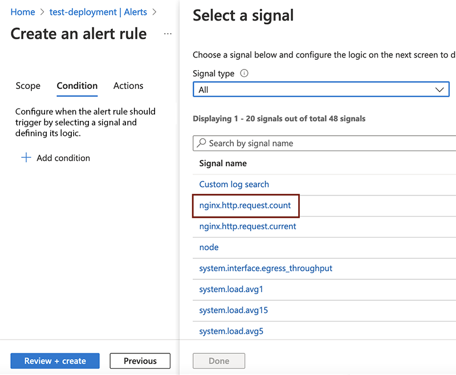Click the search magnifier in signal search box

coord(202,143)
